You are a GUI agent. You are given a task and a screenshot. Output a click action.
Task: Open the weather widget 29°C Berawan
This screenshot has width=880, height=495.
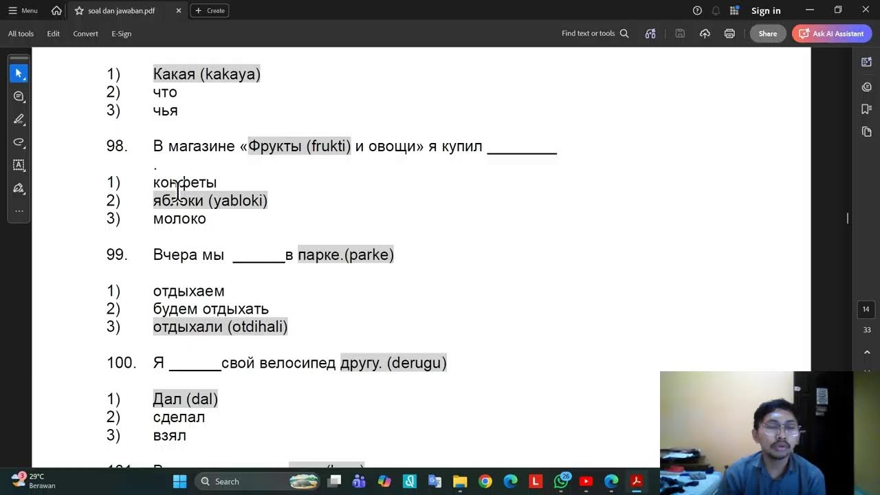(34, 481)
